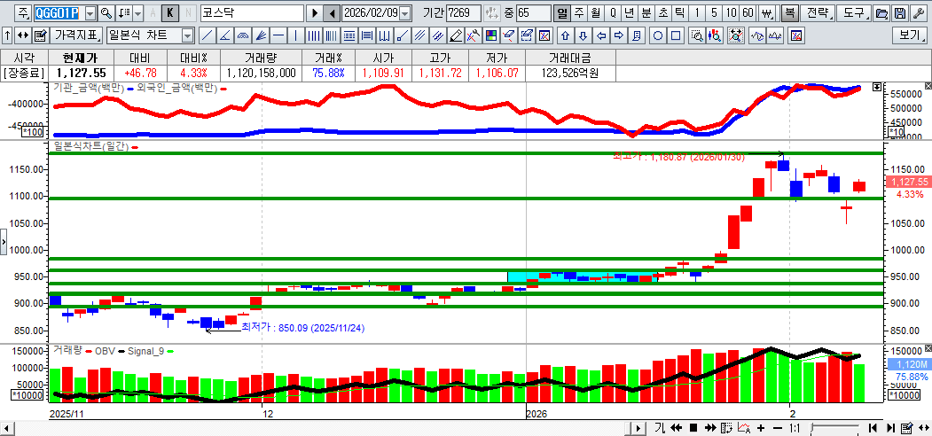Viewport: 932px width, 436px height.
Task: Toggle the 복 adjusted price button
Action: point(788,13)
